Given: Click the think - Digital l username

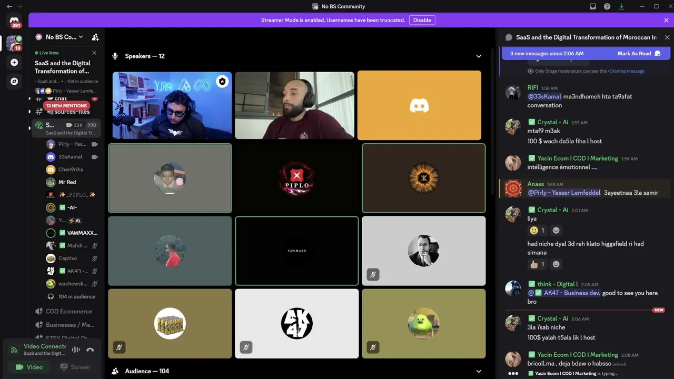Looking at the screenshot, I should pos(558,284).
